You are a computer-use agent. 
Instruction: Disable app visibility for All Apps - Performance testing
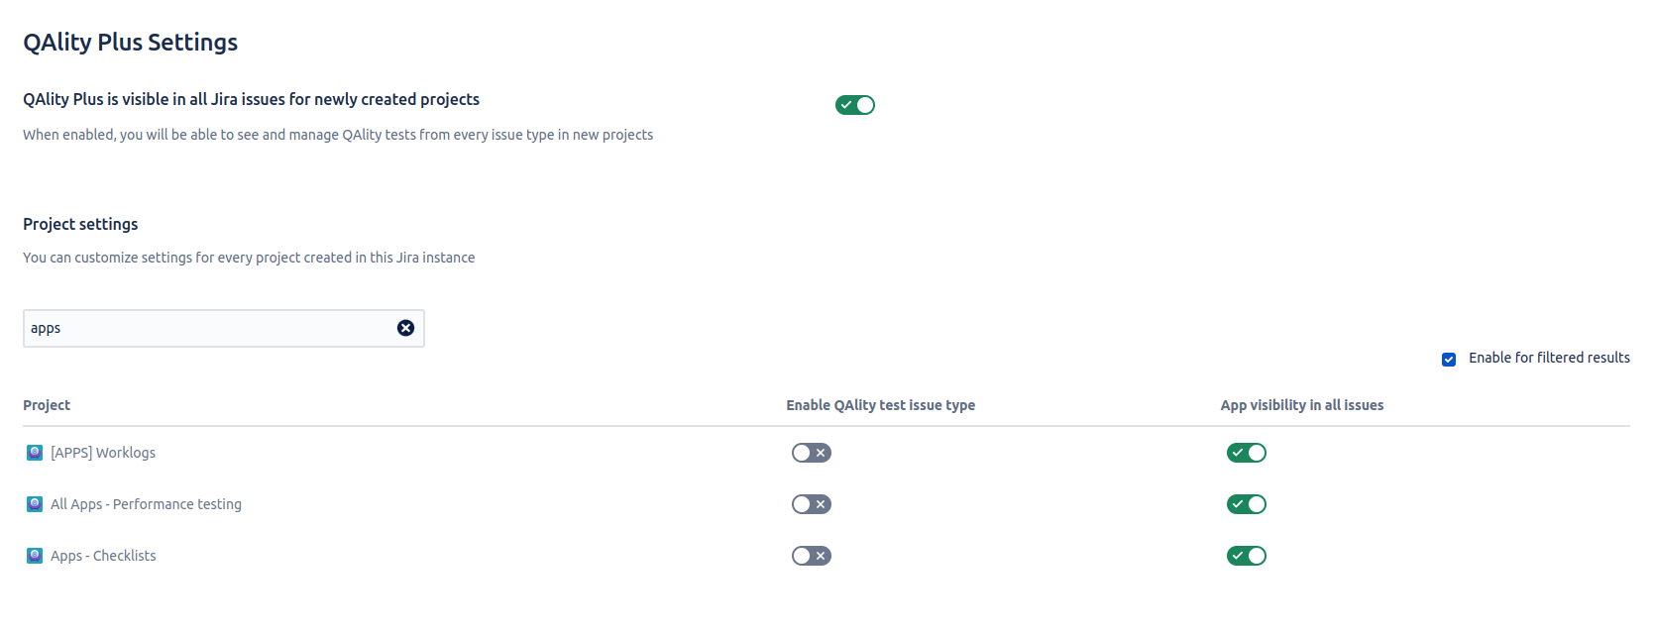point(1247,504)
